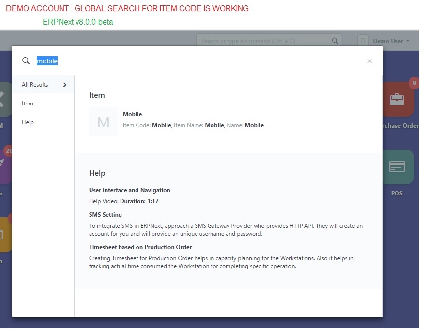Open the POS desktop icon
Viewport: 425px width, 329px height.
point(397,166)
